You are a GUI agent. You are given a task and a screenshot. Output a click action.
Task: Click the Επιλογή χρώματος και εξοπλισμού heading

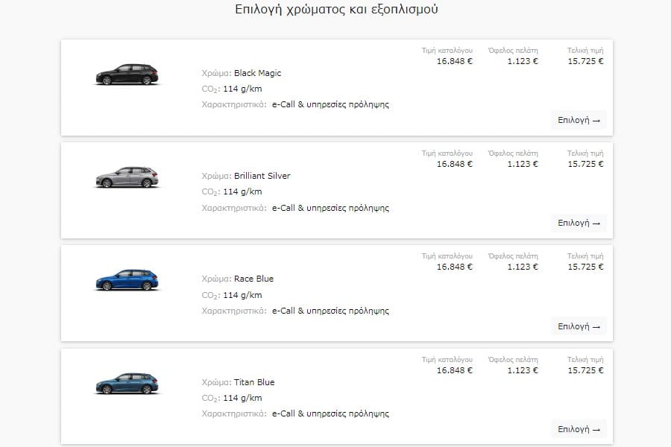click(336, 10)
